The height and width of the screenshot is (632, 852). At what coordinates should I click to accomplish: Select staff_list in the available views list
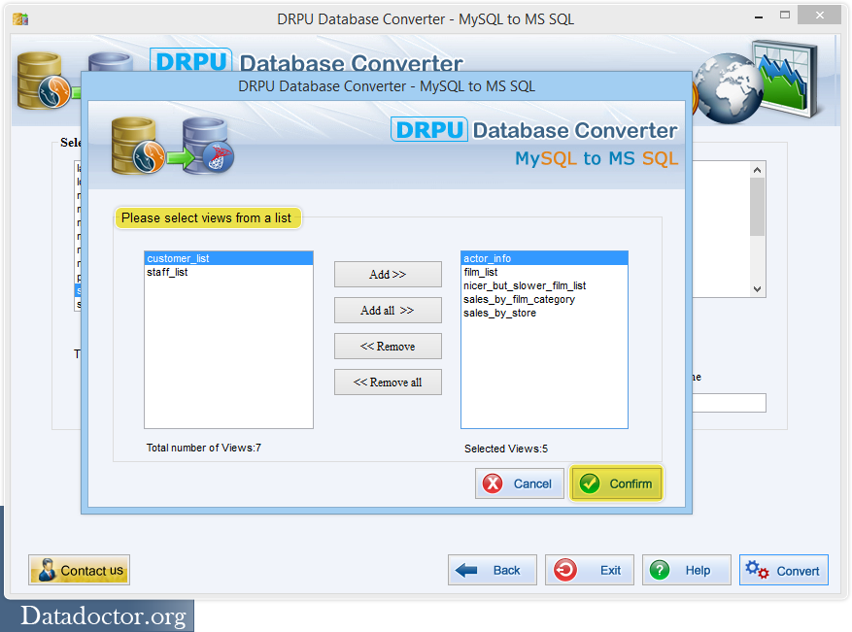(x=228, y=272)
